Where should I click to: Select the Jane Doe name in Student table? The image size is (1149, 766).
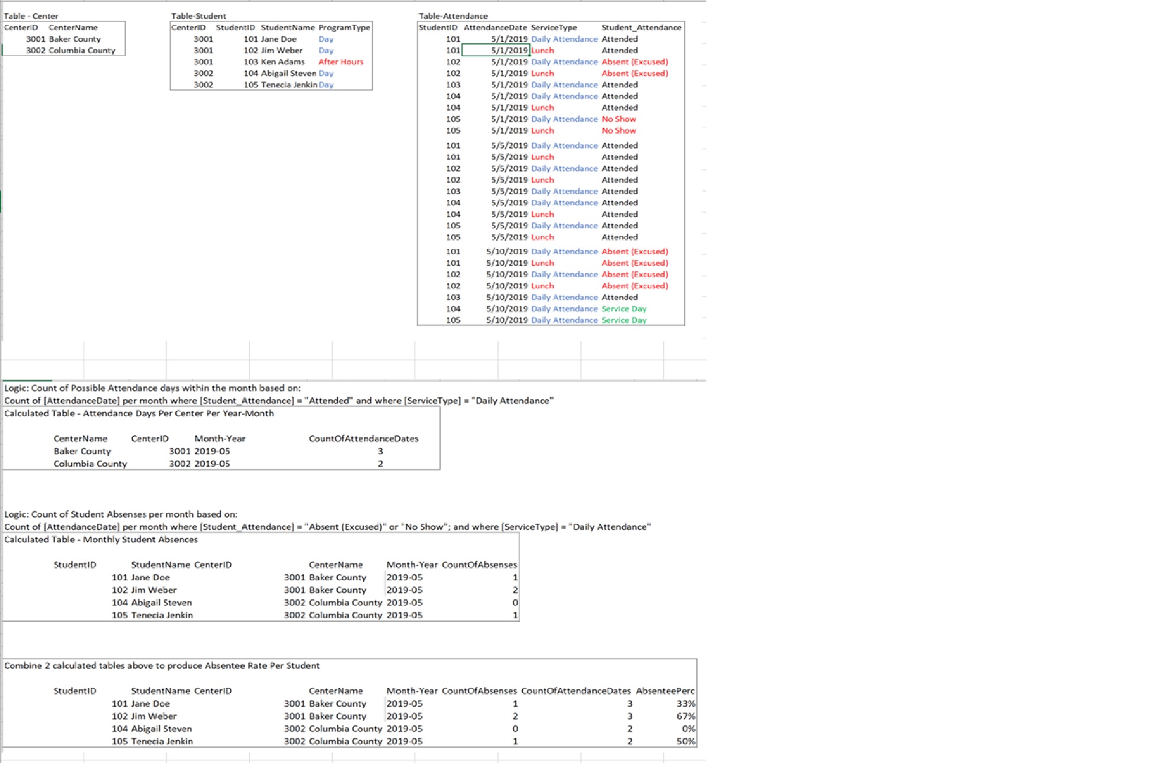(278, 39)
